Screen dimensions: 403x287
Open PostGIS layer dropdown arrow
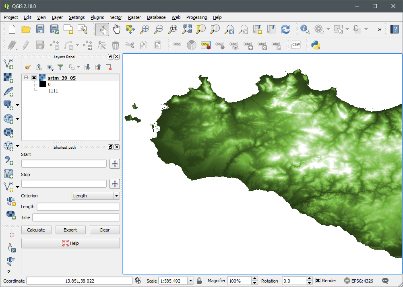[17, 105]
